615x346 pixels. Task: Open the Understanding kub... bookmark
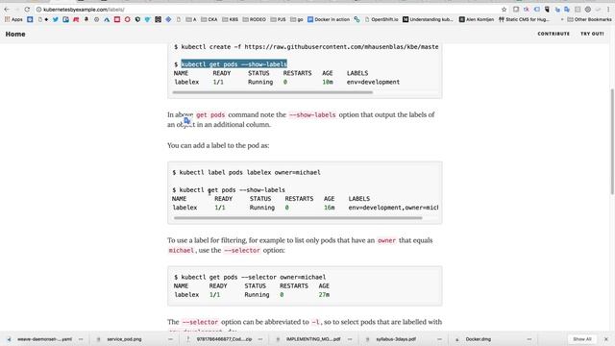pyautogui.click(x=428, y=19)
